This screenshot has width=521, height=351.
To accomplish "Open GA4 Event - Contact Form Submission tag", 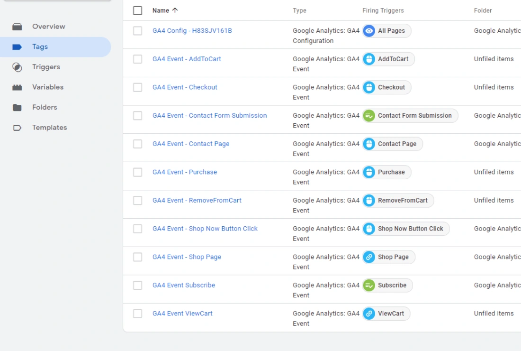I will (x=210, y=115).
